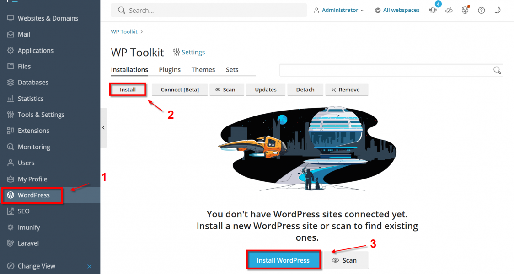
Task: Click the Tools & Settings sliders icon
Action: (x=11, y=115)
